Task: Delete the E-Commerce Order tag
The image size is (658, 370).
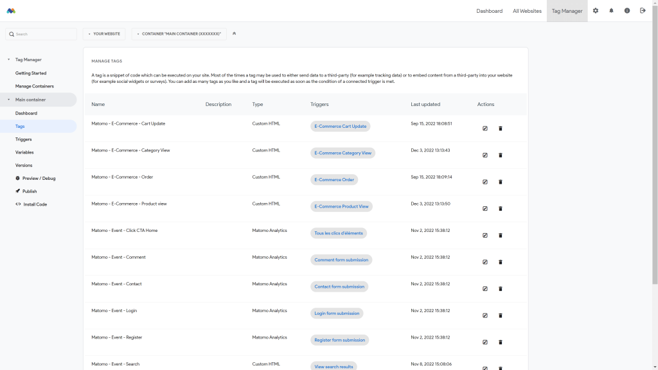Action: pos(500,182)
